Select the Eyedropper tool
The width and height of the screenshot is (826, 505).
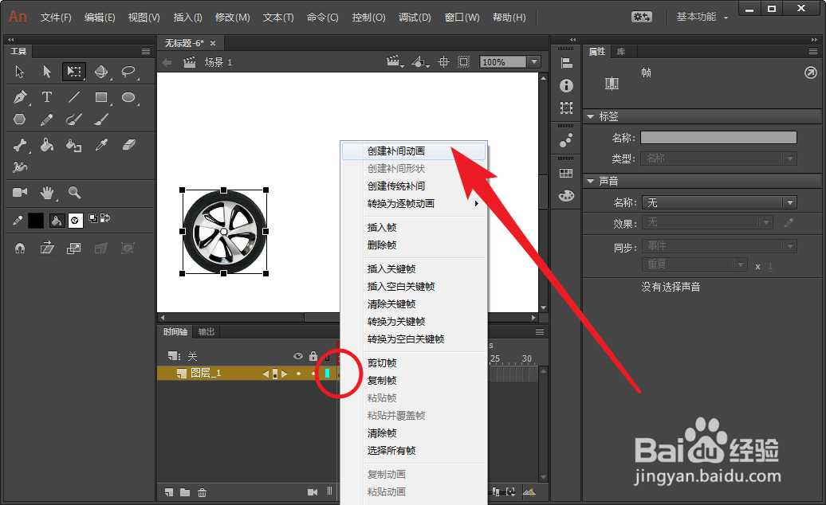click(x=101, y=145)
